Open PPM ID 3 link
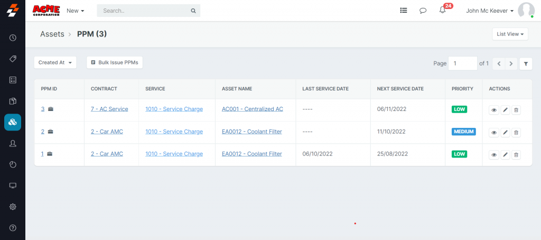Viewport: 541px width, 240px height. click(x=43, y=109)
